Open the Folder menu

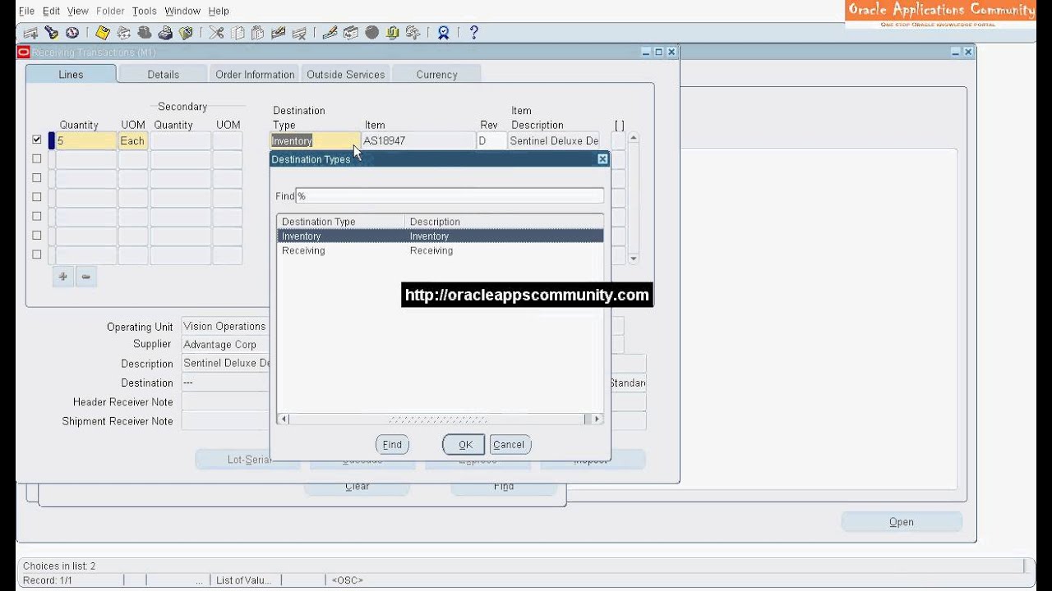pyautogui.click(x=110, y=11)
